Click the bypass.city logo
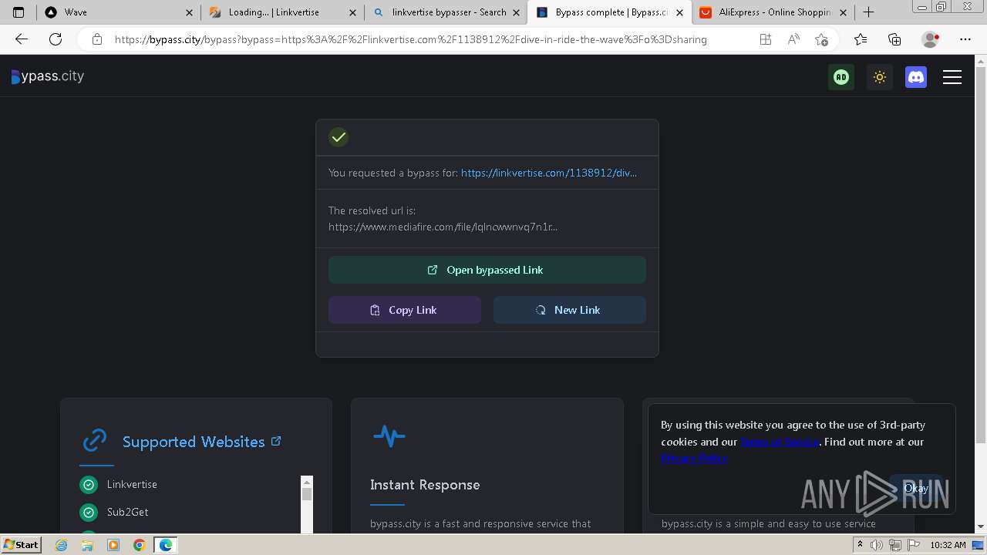Screen dimensions: 987x555 point(48,76)
